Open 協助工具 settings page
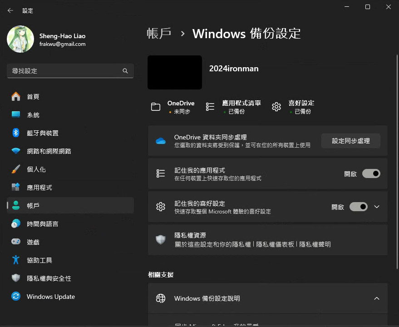This screenshot has width=399, height=327. tap(70, 260)
